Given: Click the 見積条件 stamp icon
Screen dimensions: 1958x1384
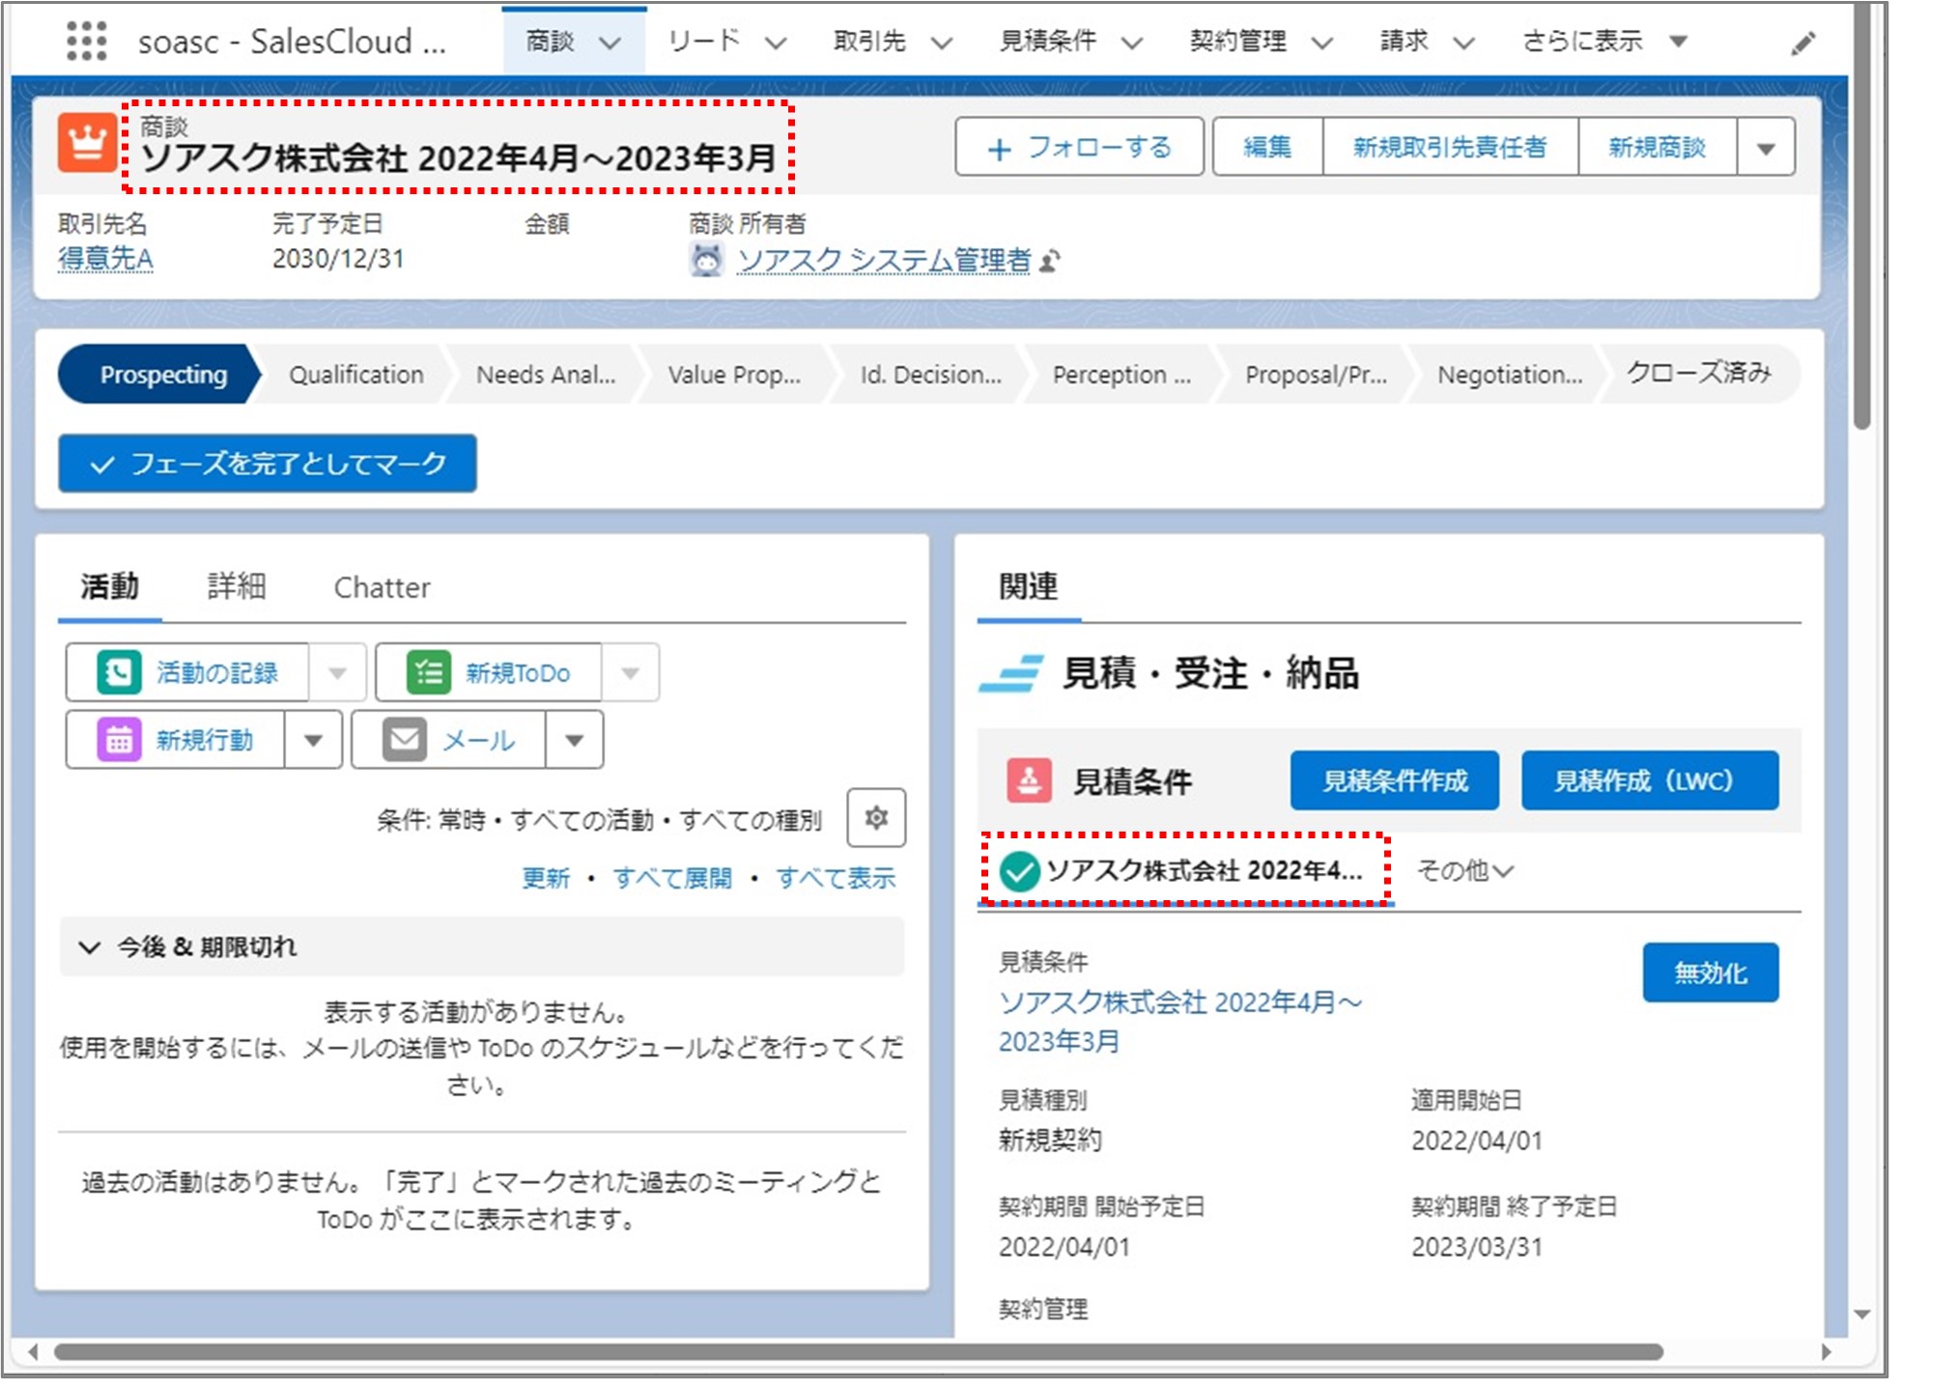Looking at the screenshot, I should point(1029,780).
